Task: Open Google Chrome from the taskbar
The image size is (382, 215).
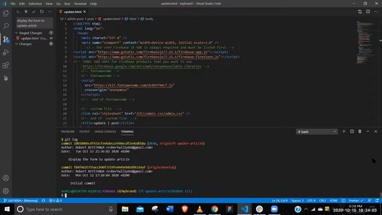Action: 214,209
